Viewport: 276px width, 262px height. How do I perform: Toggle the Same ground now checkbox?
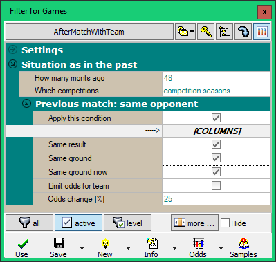(x=216, y=172)
